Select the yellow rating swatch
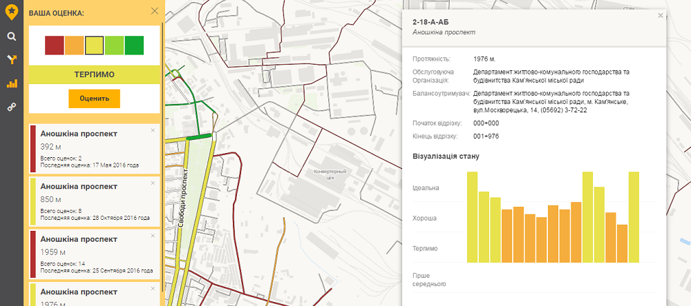Viewport: 691px width, 306px height. (95, 45)
